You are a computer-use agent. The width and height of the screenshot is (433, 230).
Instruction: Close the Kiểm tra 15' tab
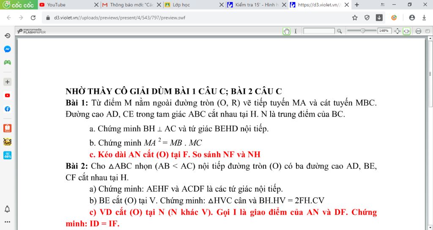point(284,5)
